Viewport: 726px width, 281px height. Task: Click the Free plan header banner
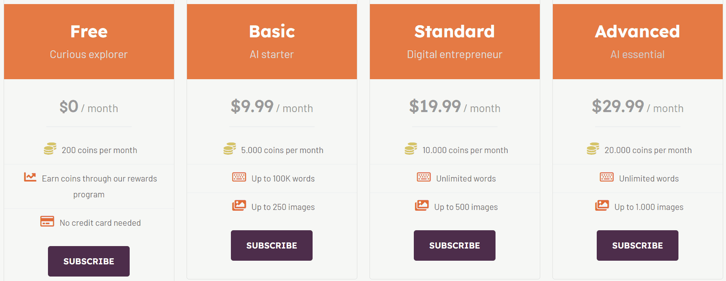(x=89, y=41)
